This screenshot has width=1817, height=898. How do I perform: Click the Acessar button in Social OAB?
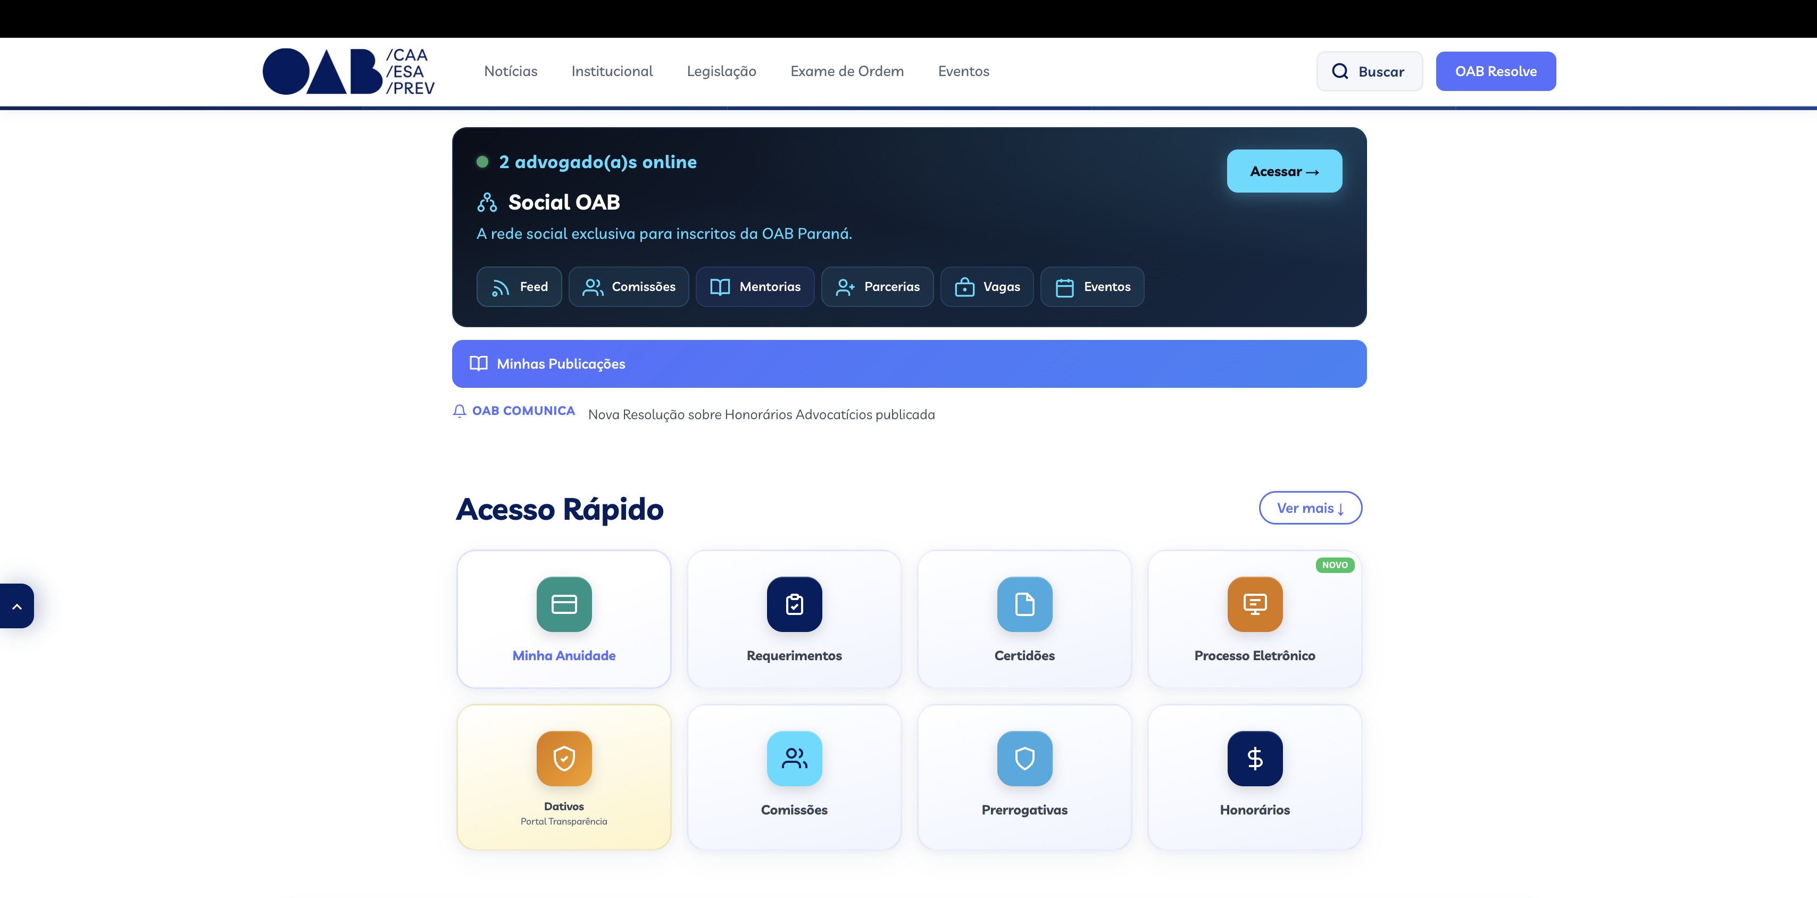pyautogui.click(x=1283, y=171)
